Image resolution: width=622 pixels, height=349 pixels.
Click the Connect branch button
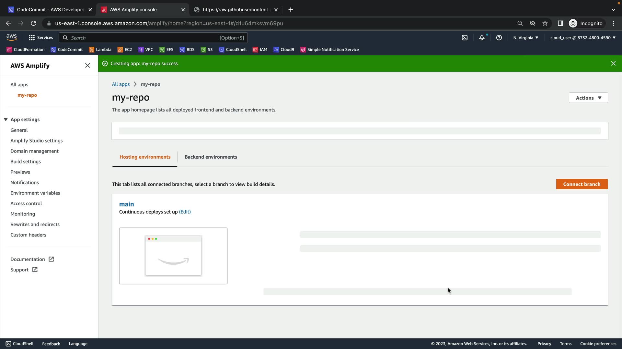coord(582,184)
